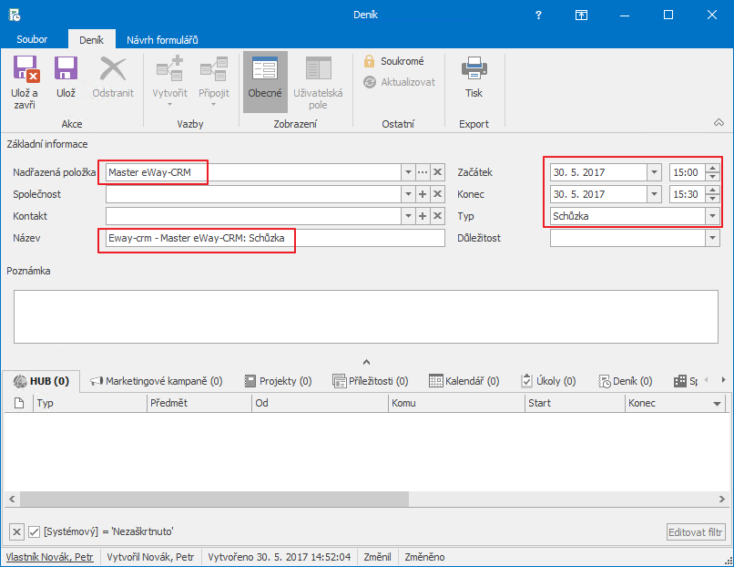734x567 pixels.
Task: Switch to Uživatelská pole view
Action: coord(318,81)
